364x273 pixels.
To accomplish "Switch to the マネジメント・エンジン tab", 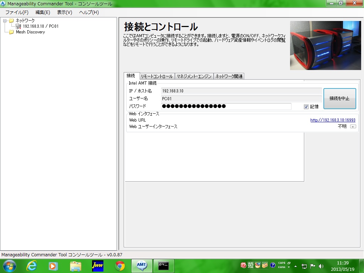I will pyautogui.click(x=194, y=76).
